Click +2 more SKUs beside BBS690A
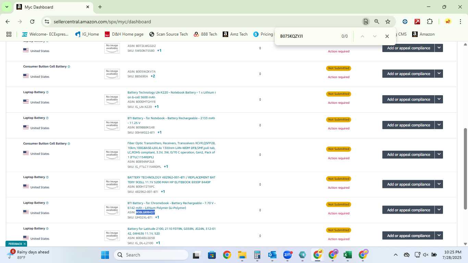 click(153, 76)
